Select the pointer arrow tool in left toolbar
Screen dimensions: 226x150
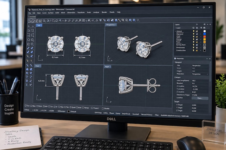pos(29,26)
